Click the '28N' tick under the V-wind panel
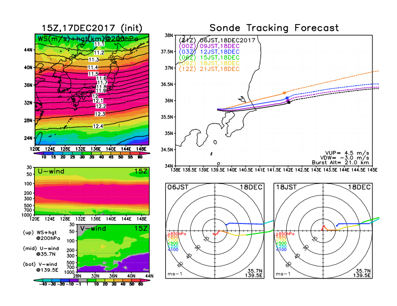Screen dimensions: 397x306 click(77, 276)
